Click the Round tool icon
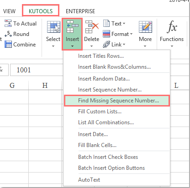Image resolution: width=190 pixels, height=188 pixels. (x=8, y=34)
